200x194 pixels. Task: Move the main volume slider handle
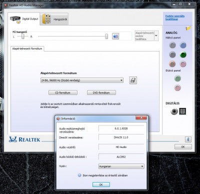coord(106,36)
